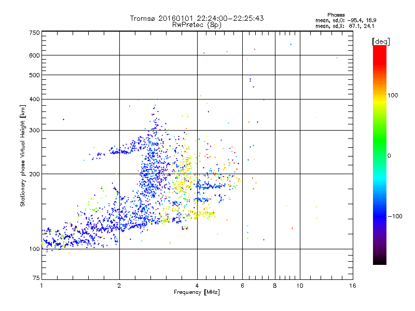Click y-axis tick label '500'
Screen dimensions: 415x311
click(x=35, y=75)
